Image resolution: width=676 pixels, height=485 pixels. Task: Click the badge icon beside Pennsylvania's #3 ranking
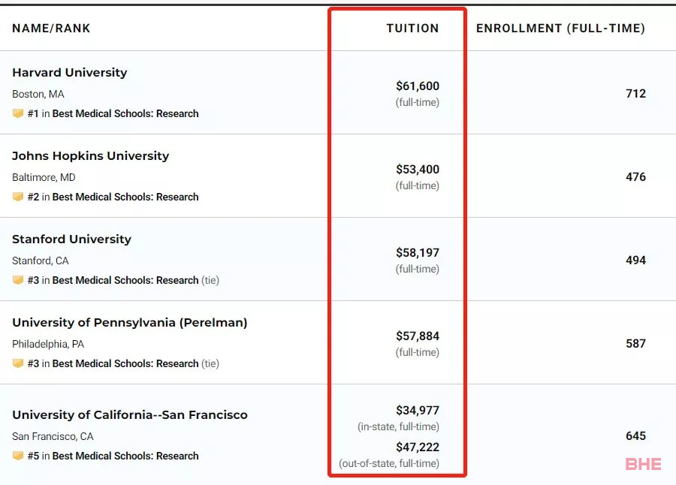point(18,363)
